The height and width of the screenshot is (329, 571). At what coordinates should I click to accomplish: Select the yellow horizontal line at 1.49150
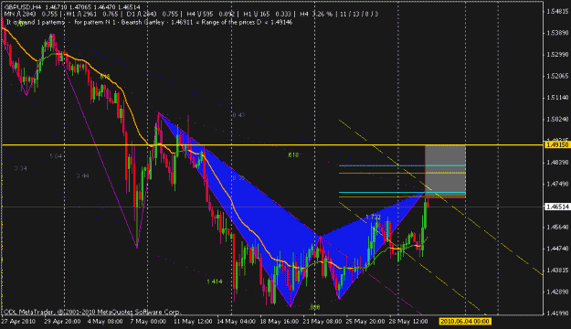pos(272,145)
